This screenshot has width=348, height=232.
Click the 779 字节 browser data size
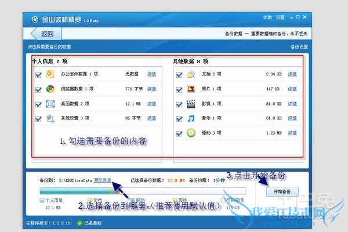[134, 89]
